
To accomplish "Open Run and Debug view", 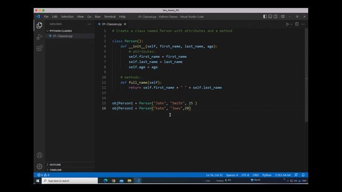I will click(x=40, y=37).
